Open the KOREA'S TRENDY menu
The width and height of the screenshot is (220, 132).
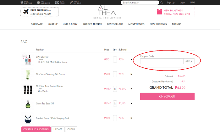[92, 24]
